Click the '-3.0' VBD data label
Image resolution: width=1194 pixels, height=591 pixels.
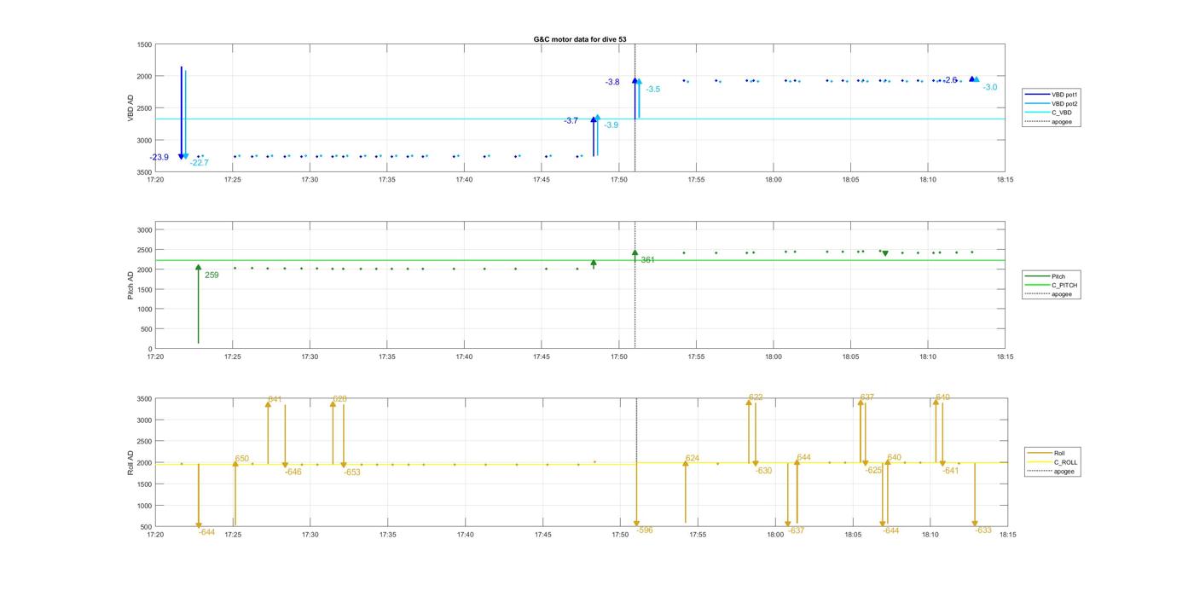point(990,87)
